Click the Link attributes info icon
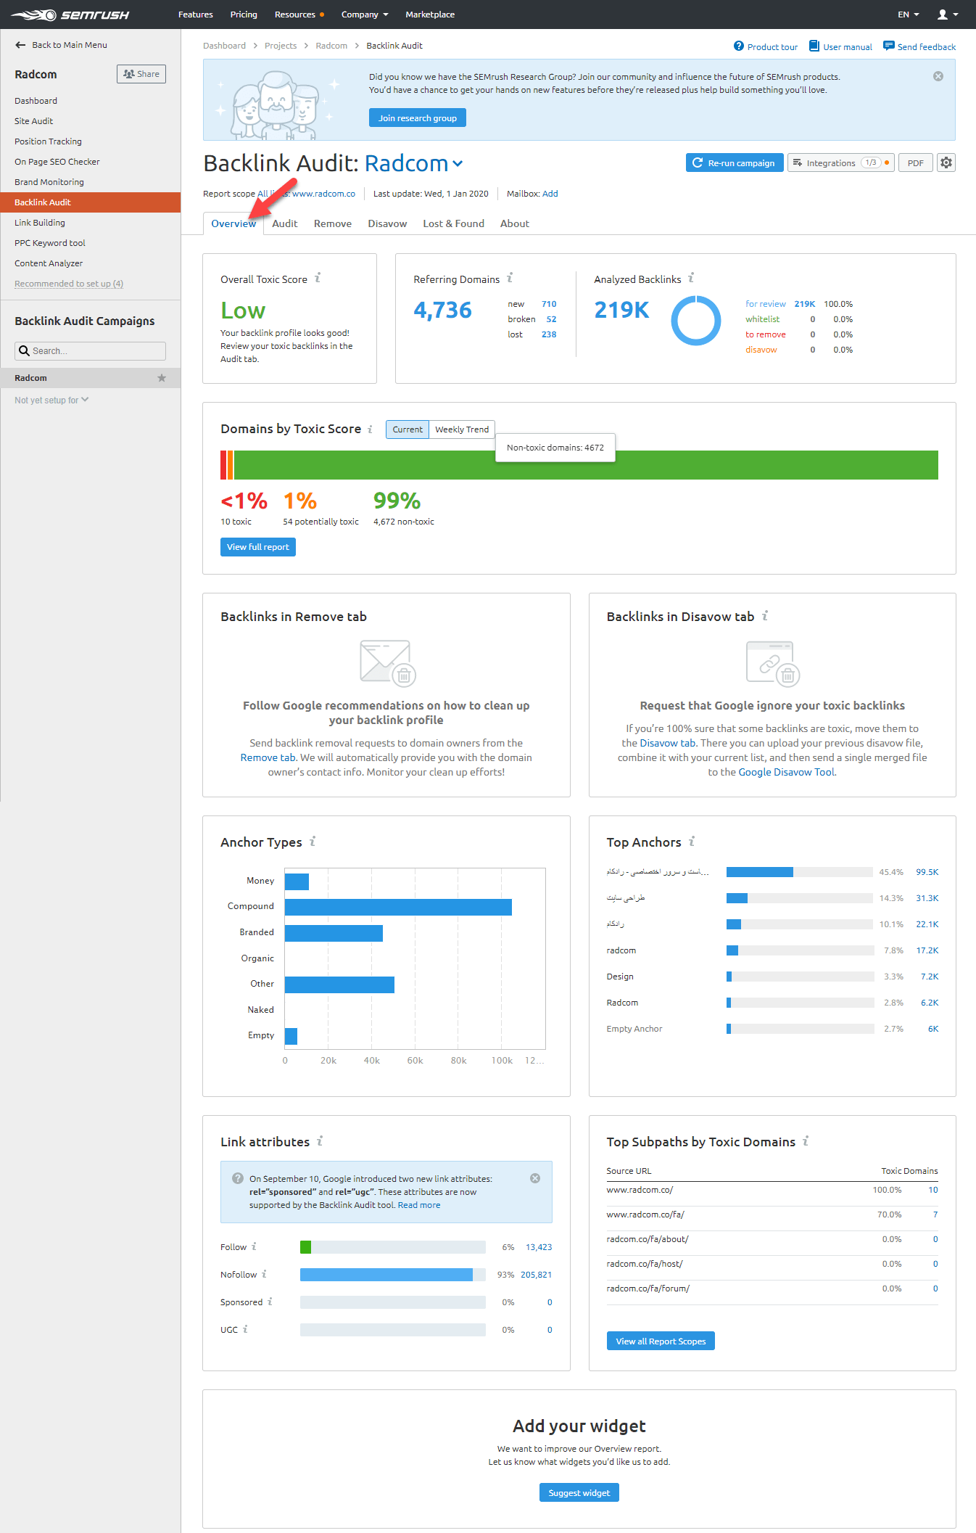The height and width of the screenshot is (1533, 976). [x=320, y=1140]
